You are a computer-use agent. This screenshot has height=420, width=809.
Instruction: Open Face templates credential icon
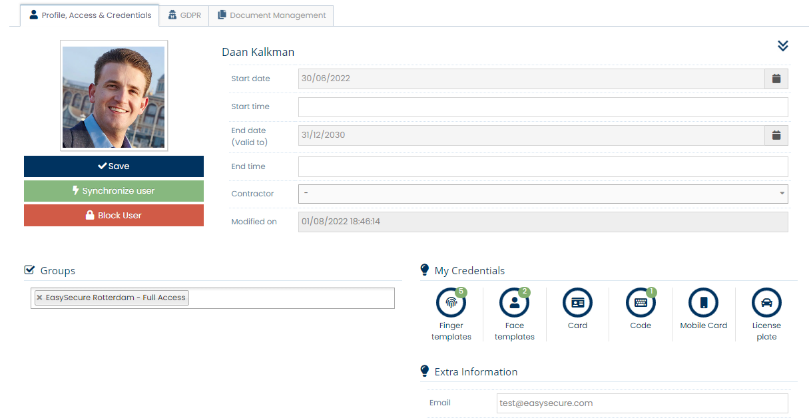click(x=514, y=303)
